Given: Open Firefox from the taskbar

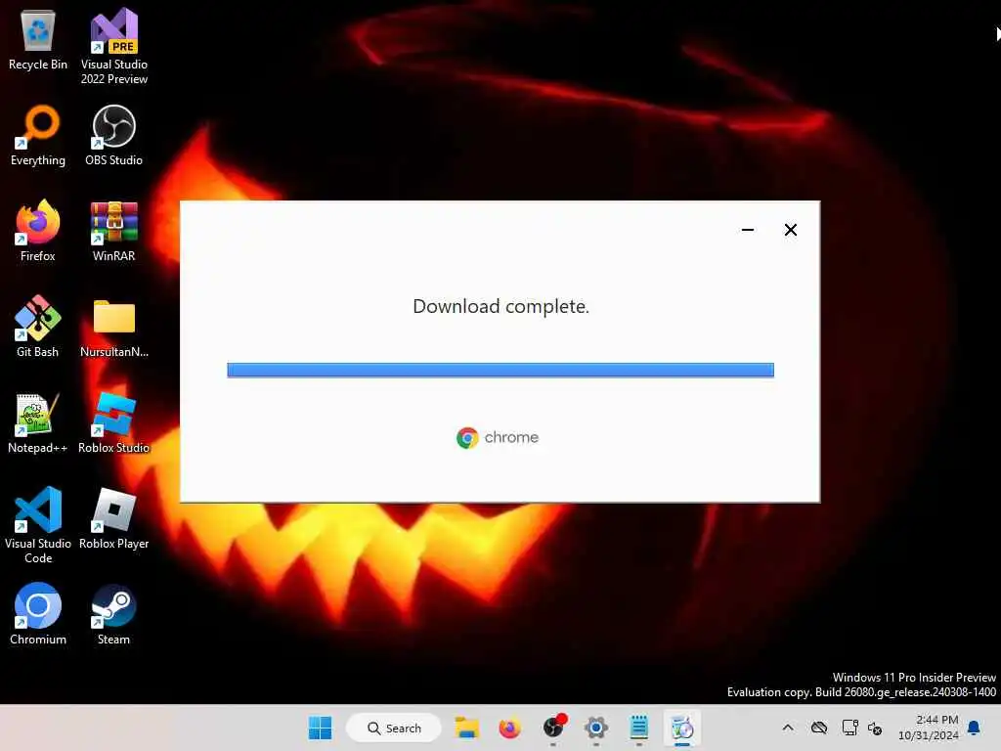Looking at the screenshot, I should pos(509,728).
